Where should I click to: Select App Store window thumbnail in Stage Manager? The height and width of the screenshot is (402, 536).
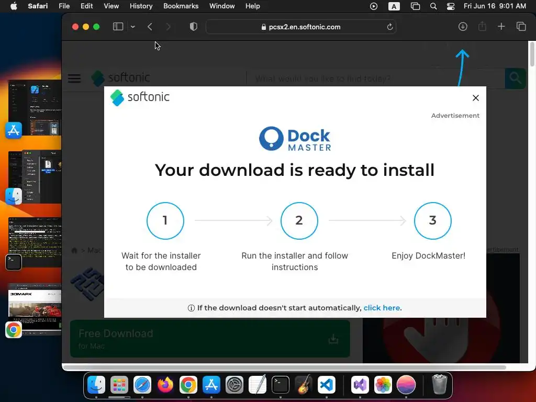(x=35, y=109)
